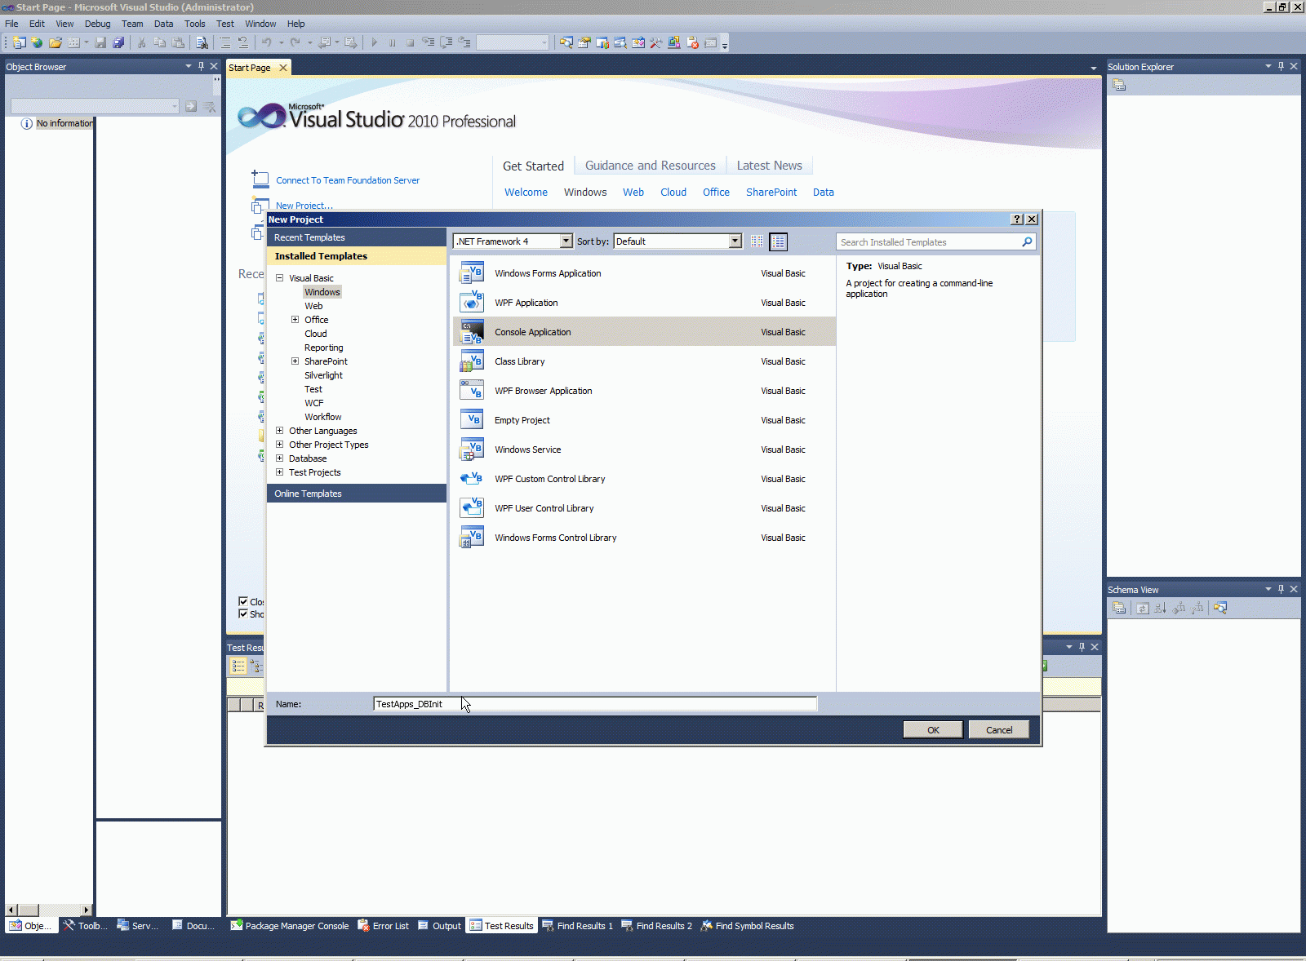Viewport: 1306px width, 961px height.
Task: Click the WPF Application template icon
Action: [472, 303]
